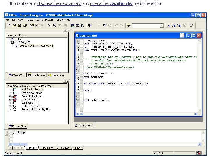Click the Save All toolbar icon

pos(25,25)
